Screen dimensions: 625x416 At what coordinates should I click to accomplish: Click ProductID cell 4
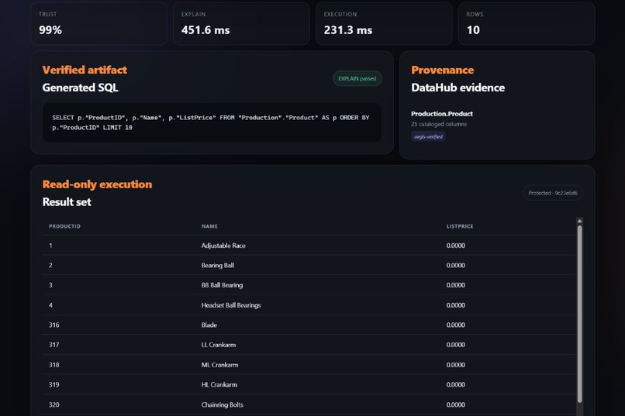50,305
